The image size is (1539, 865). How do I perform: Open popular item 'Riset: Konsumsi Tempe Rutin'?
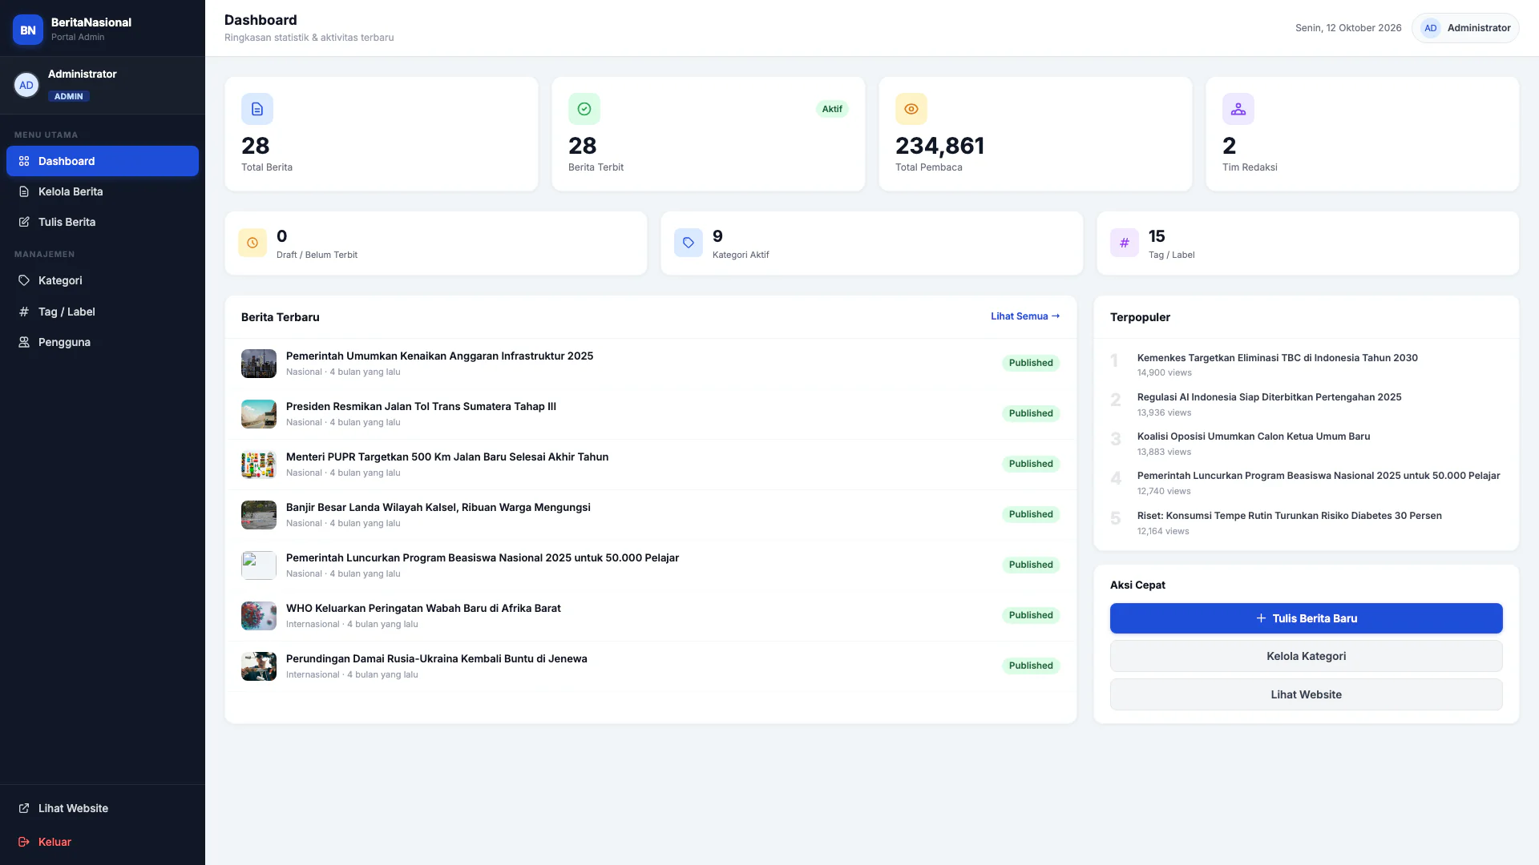(x=1290, y=516)
